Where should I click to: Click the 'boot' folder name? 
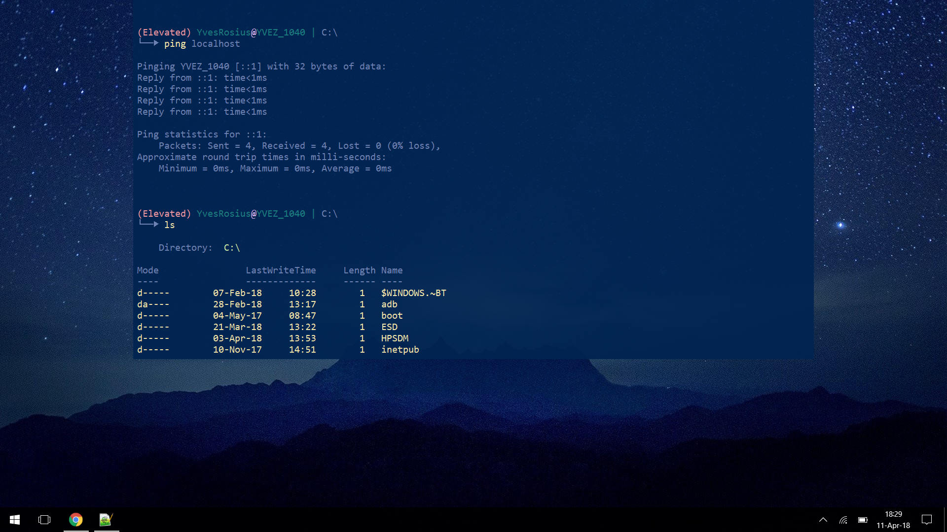click(392, 316)
